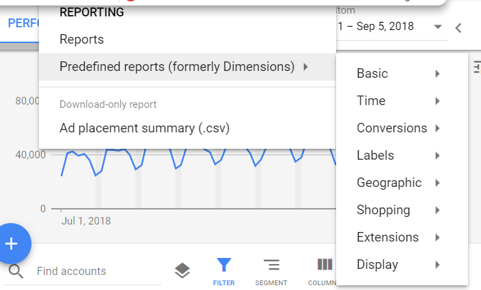This screenshot has height=290, width=481.
Task: Open the Filter funnel tool
Action: [223, 271]
